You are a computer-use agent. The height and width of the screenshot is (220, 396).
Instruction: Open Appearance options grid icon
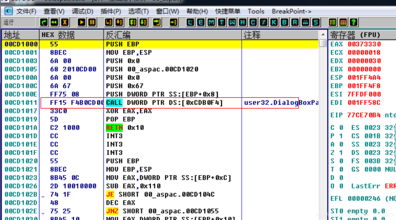(x=343, y=22)
